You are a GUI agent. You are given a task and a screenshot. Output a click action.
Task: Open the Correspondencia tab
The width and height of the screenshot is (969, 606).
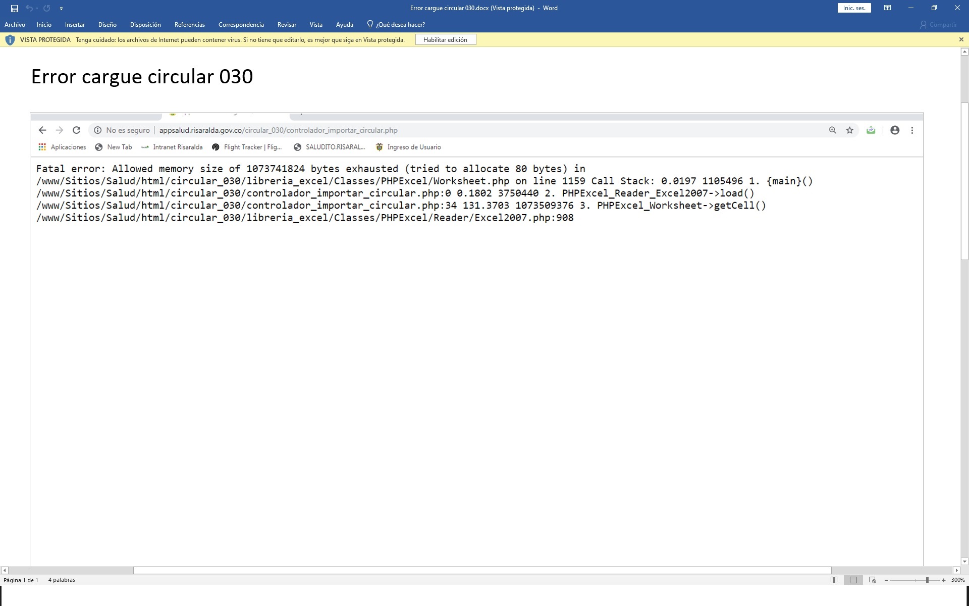click(x=241, y=24)
